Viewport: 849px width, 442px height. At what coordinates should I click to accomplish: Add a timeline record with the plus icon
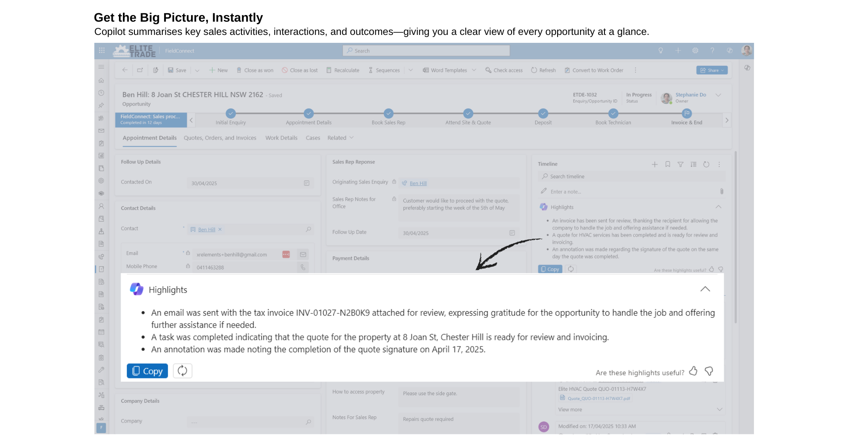(654, 164)
